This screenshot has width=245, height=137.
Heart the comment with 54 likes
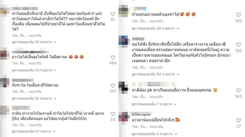click(x=113, y=114)
